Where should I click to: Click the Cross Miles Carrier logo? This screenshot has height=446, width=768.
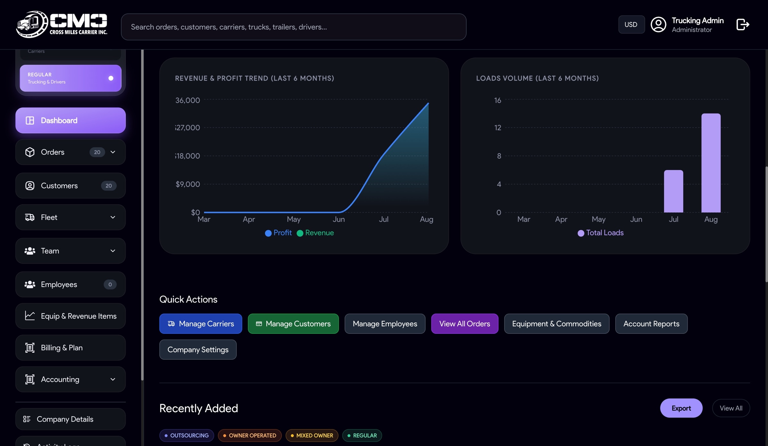coord(62,25)
